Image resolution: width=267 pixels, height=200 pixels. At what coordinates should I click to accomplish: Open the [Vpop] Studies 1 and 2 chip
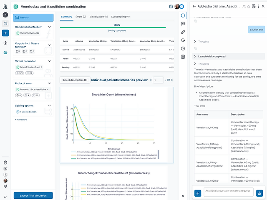point(29,67)
